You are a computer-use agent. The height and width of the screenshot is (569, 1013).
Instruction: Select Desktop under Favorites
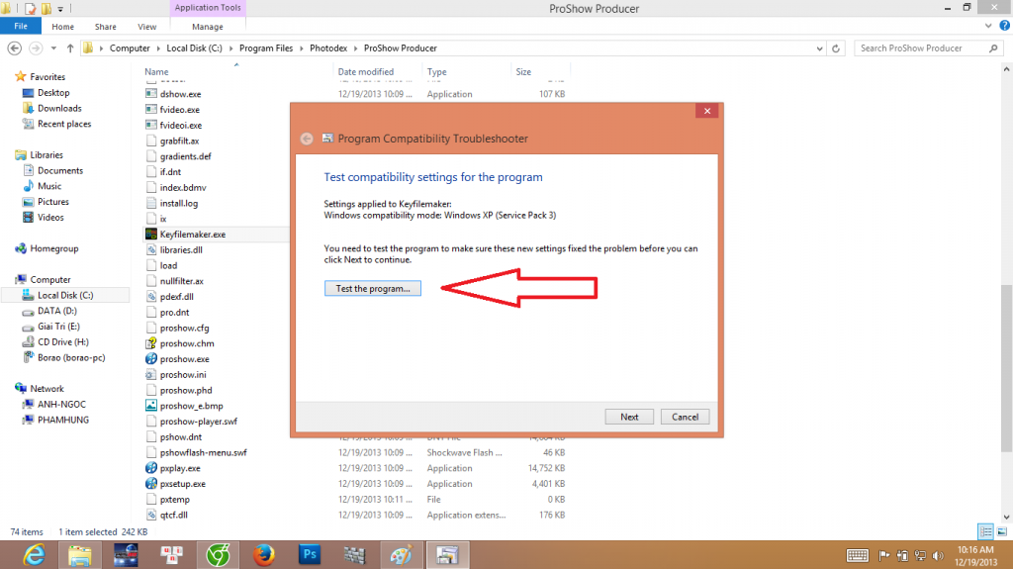pos(53,93)
